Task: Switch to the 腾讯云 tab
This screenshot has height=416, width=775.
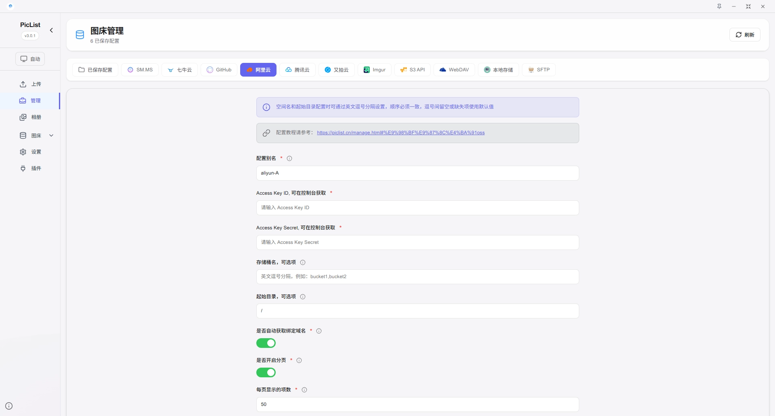Action: 297,70
